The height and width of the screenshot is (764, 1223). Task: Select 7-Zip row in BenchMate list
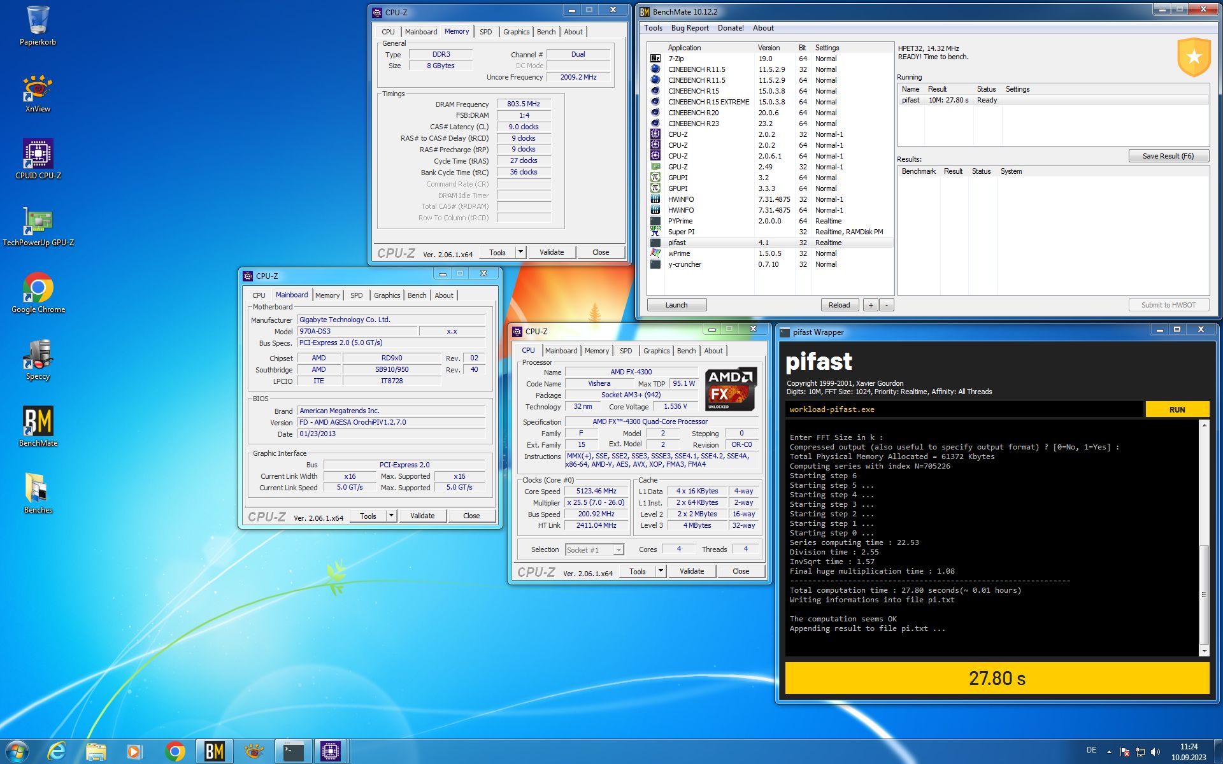771,59
